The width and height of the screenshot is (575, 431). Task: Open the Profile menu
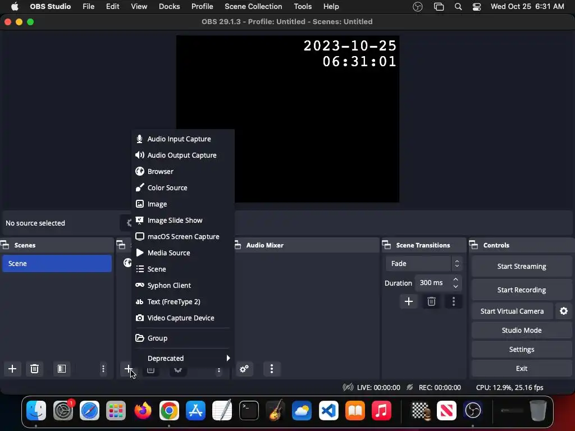pyautogui.click(x=202, y=7)
